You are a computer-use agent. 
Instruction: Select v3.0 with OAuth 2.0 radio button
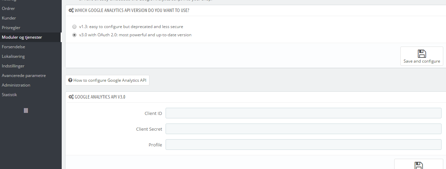[x=74, y=35]
